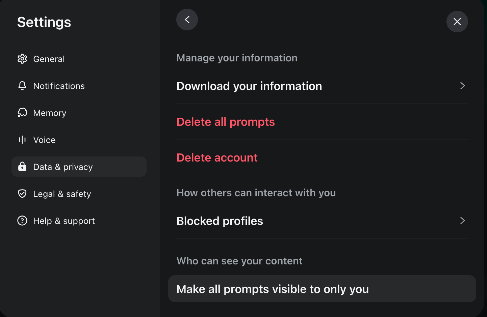This screenshot has height=317, width=487.
Task: Select Make all prompts visible to only you
Action: (x=322, y=289)
